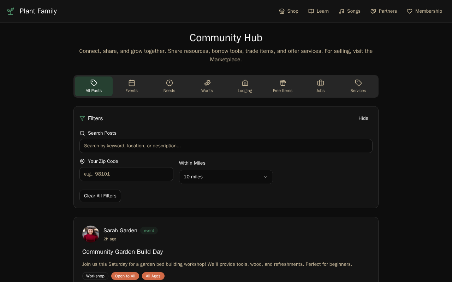Image resolution: width=452 pixels, height=282 pixels.
Task: Open the Shop storefront icon
Action: 282,11
